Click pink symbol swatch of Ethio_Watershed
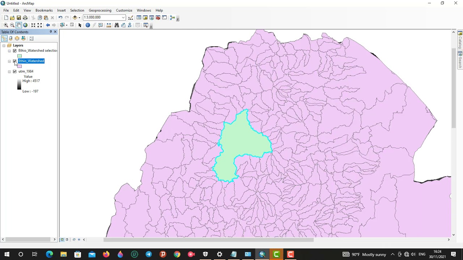Screen dimensions: 463x260 [x=20, y=66]
